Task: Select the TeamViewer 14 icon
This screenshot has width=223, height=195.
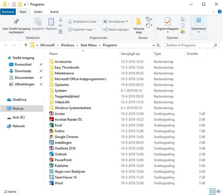Action: pyautogui.click(x=51, y=177)
